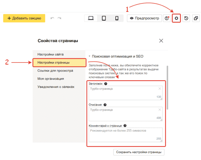Click the Комментарий counter 255
201x160 pixels.
[x=159, y=139]
